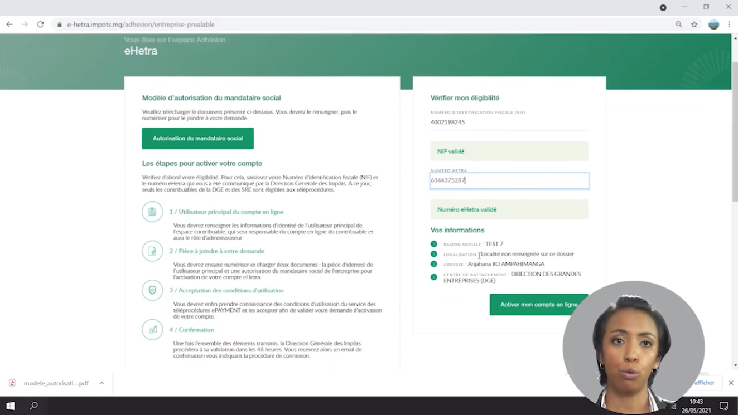Reload the page with browser refresh icon

pos(40,25)
